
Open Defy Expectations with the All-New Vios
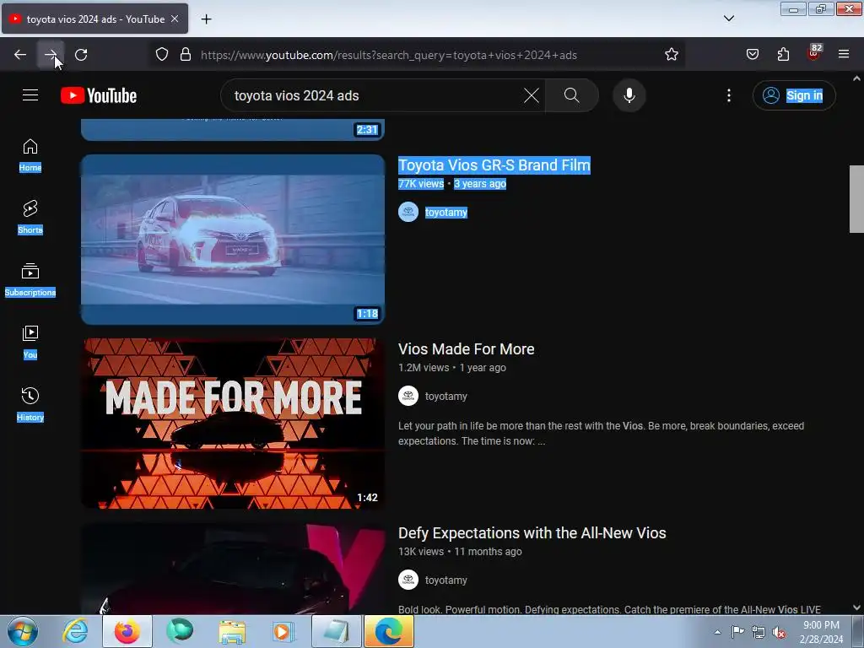tap(532, 533)
